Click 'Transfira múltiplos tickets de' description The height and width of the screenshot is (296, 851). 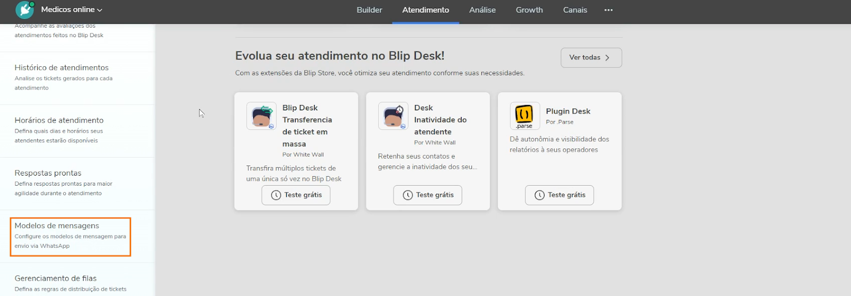(x=291, y=168)
